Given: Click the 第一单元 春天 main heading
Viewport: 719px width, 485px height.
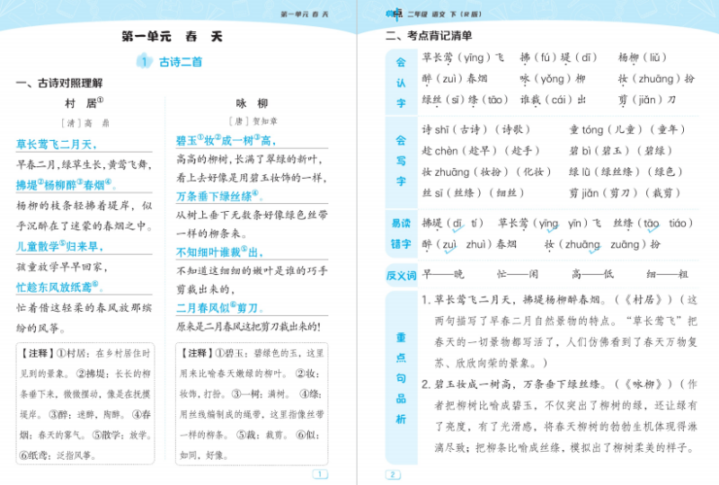Looking at the screenshot, I should tap(171, 37).
